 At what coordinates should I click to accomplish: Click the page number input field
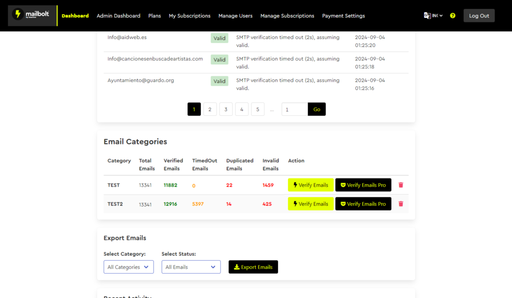pyautogui.click(x=294, y=109)
